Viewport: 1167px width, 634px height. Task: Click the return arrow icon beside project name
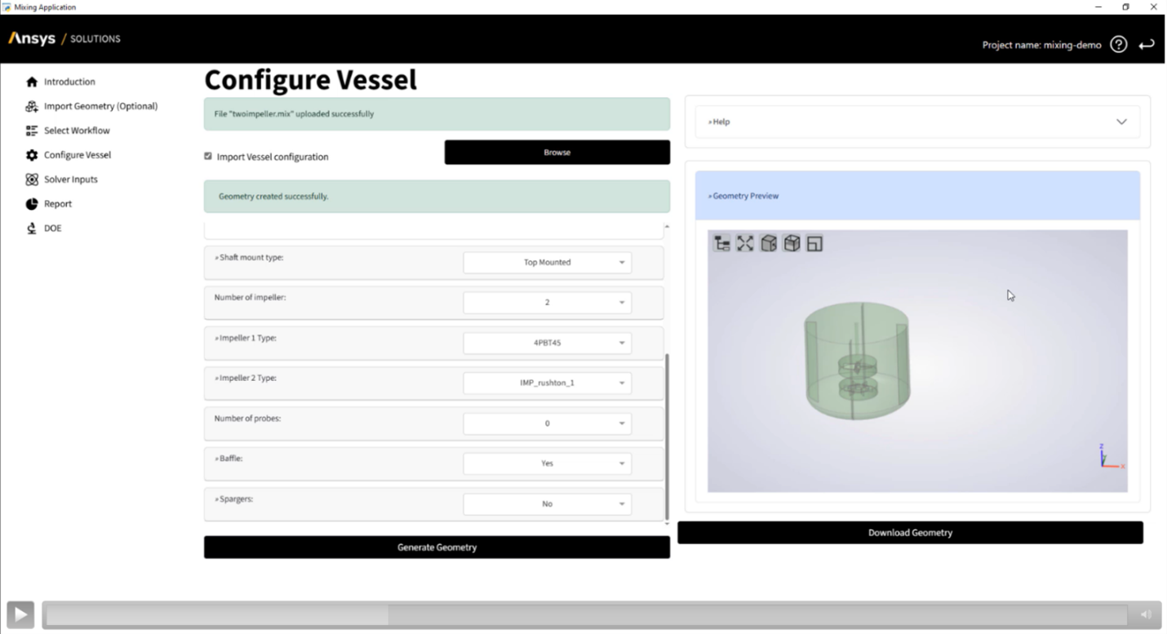tap(1147, 45)
